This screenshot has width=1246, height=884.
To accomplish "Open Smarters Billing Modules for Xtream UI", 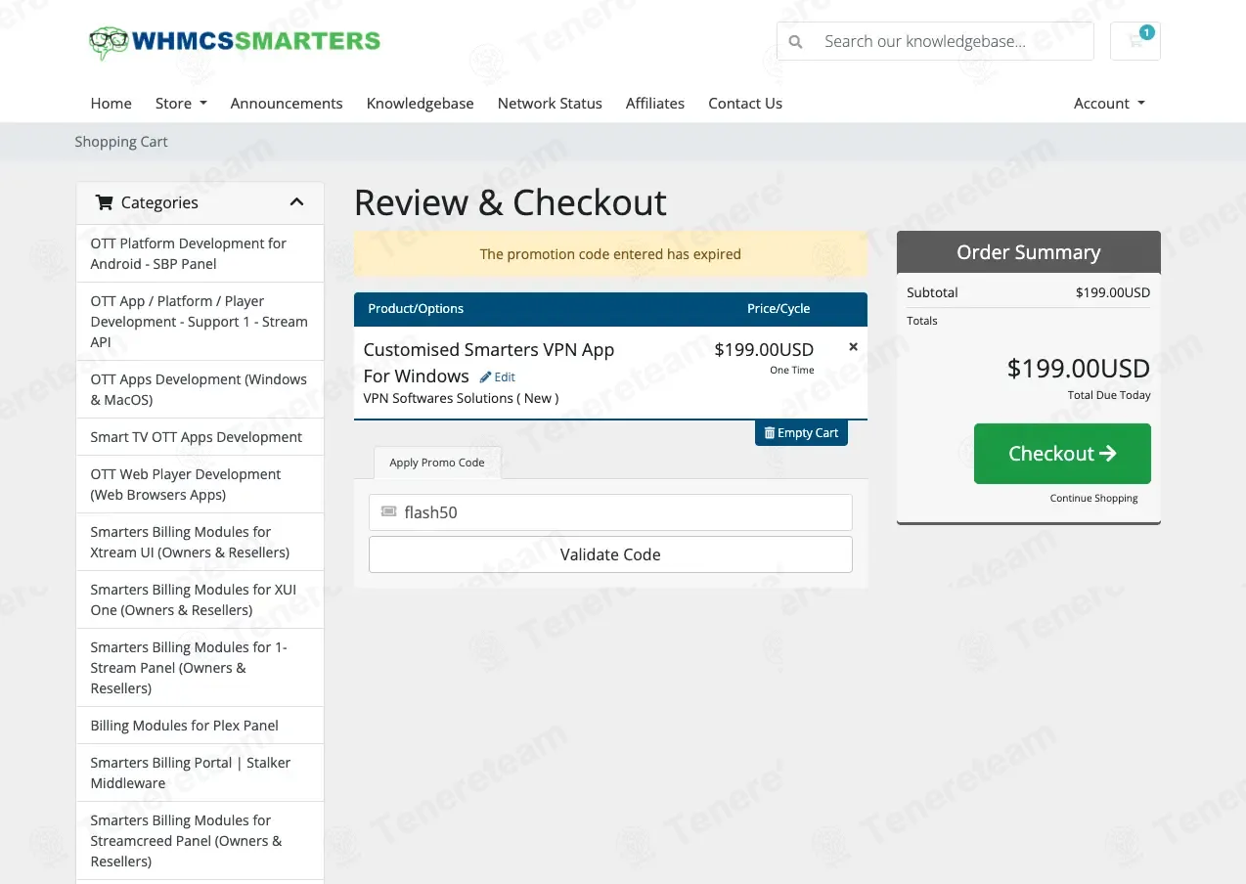I will (200, 542).
